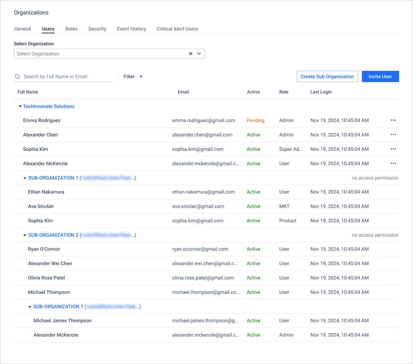The height and width of the screenshot is (364, 413).
Task: Focus the Search by Full Name or Email field
Action: tap(66, 77)
